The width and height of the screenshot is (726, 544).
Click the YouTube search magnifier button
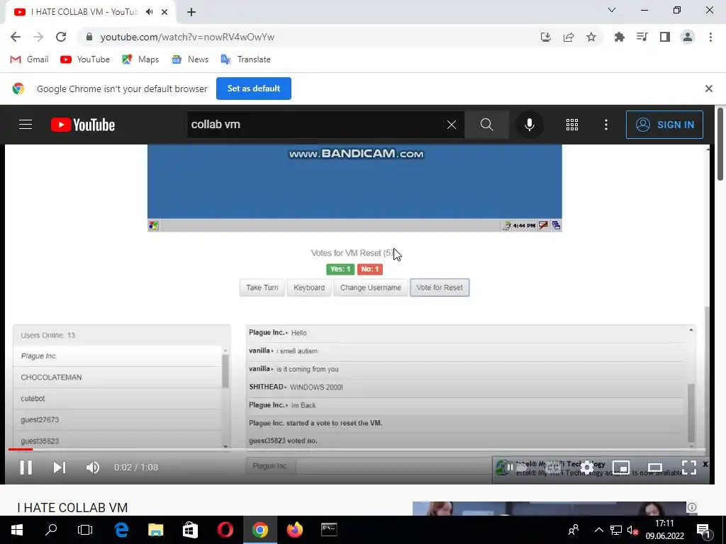click(x=486, y=125)
